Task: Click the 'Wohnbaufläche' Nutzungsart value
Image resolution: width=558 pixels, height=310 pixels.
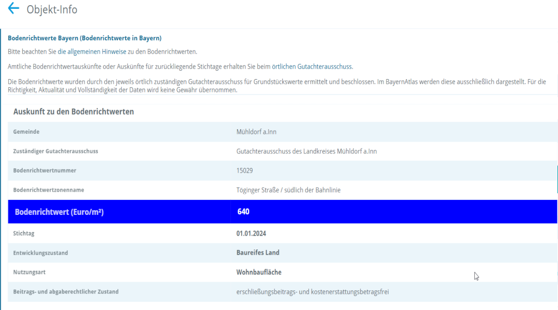Action: click(x=259, y=272)
